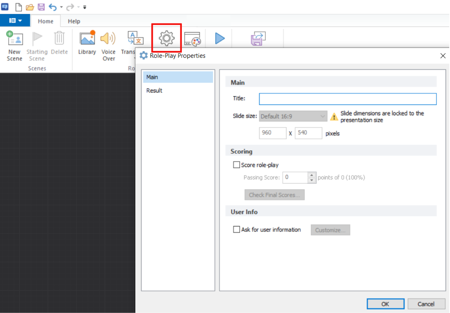The height and width of the screenshot is (313, 450).
Task: Click the yellow warning triangle icon
Action: point(334,117)
